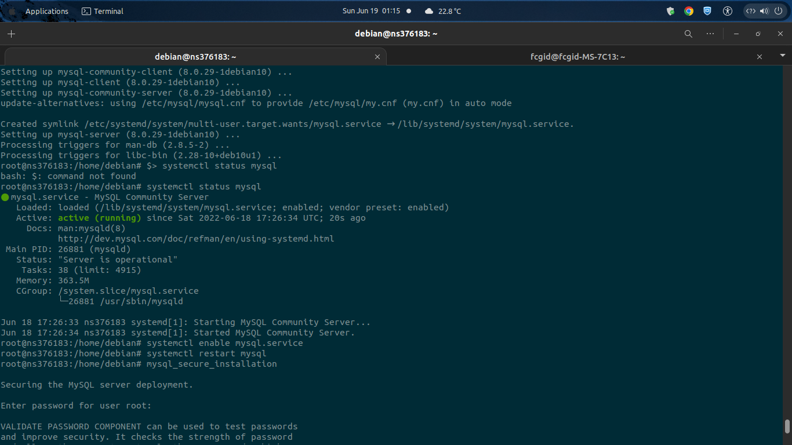Viewport: 792px width, 445px height.
Task: Click the 'update-alternatives' output line
Action: (256, 103)
